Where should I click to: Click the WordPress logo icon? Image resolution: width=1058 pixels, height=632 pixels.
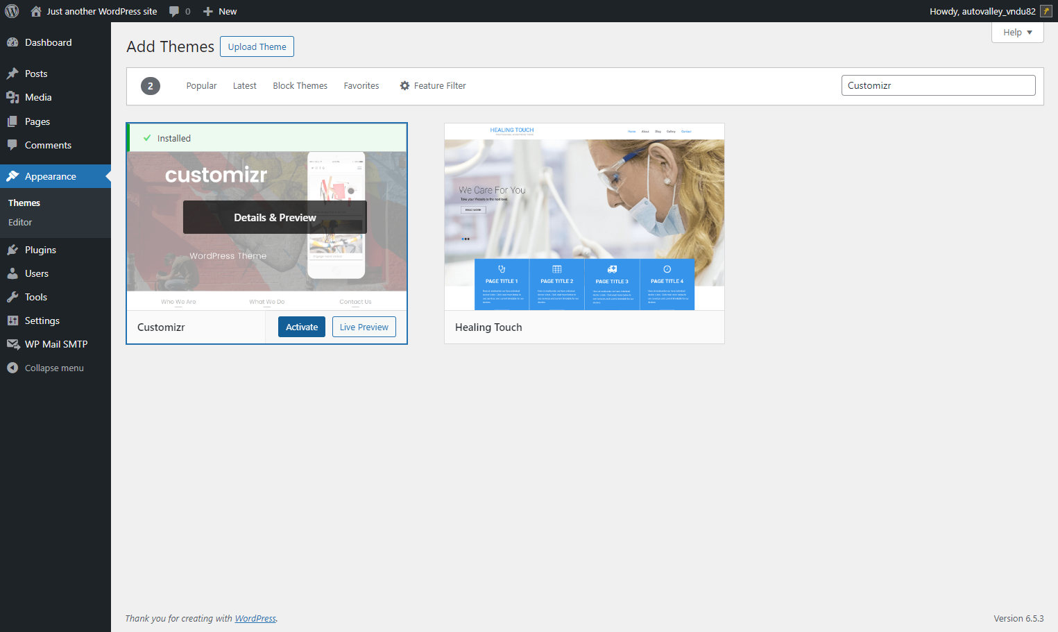tap(12, 11)
